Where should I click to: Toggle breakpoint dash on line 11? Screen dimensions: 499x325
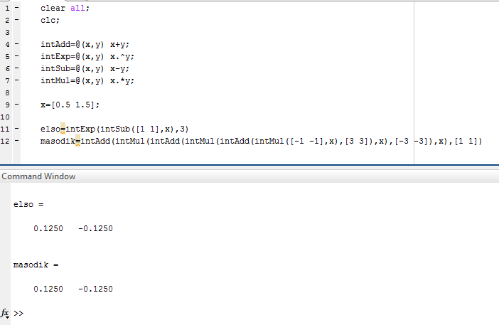[x=16, y=129]
